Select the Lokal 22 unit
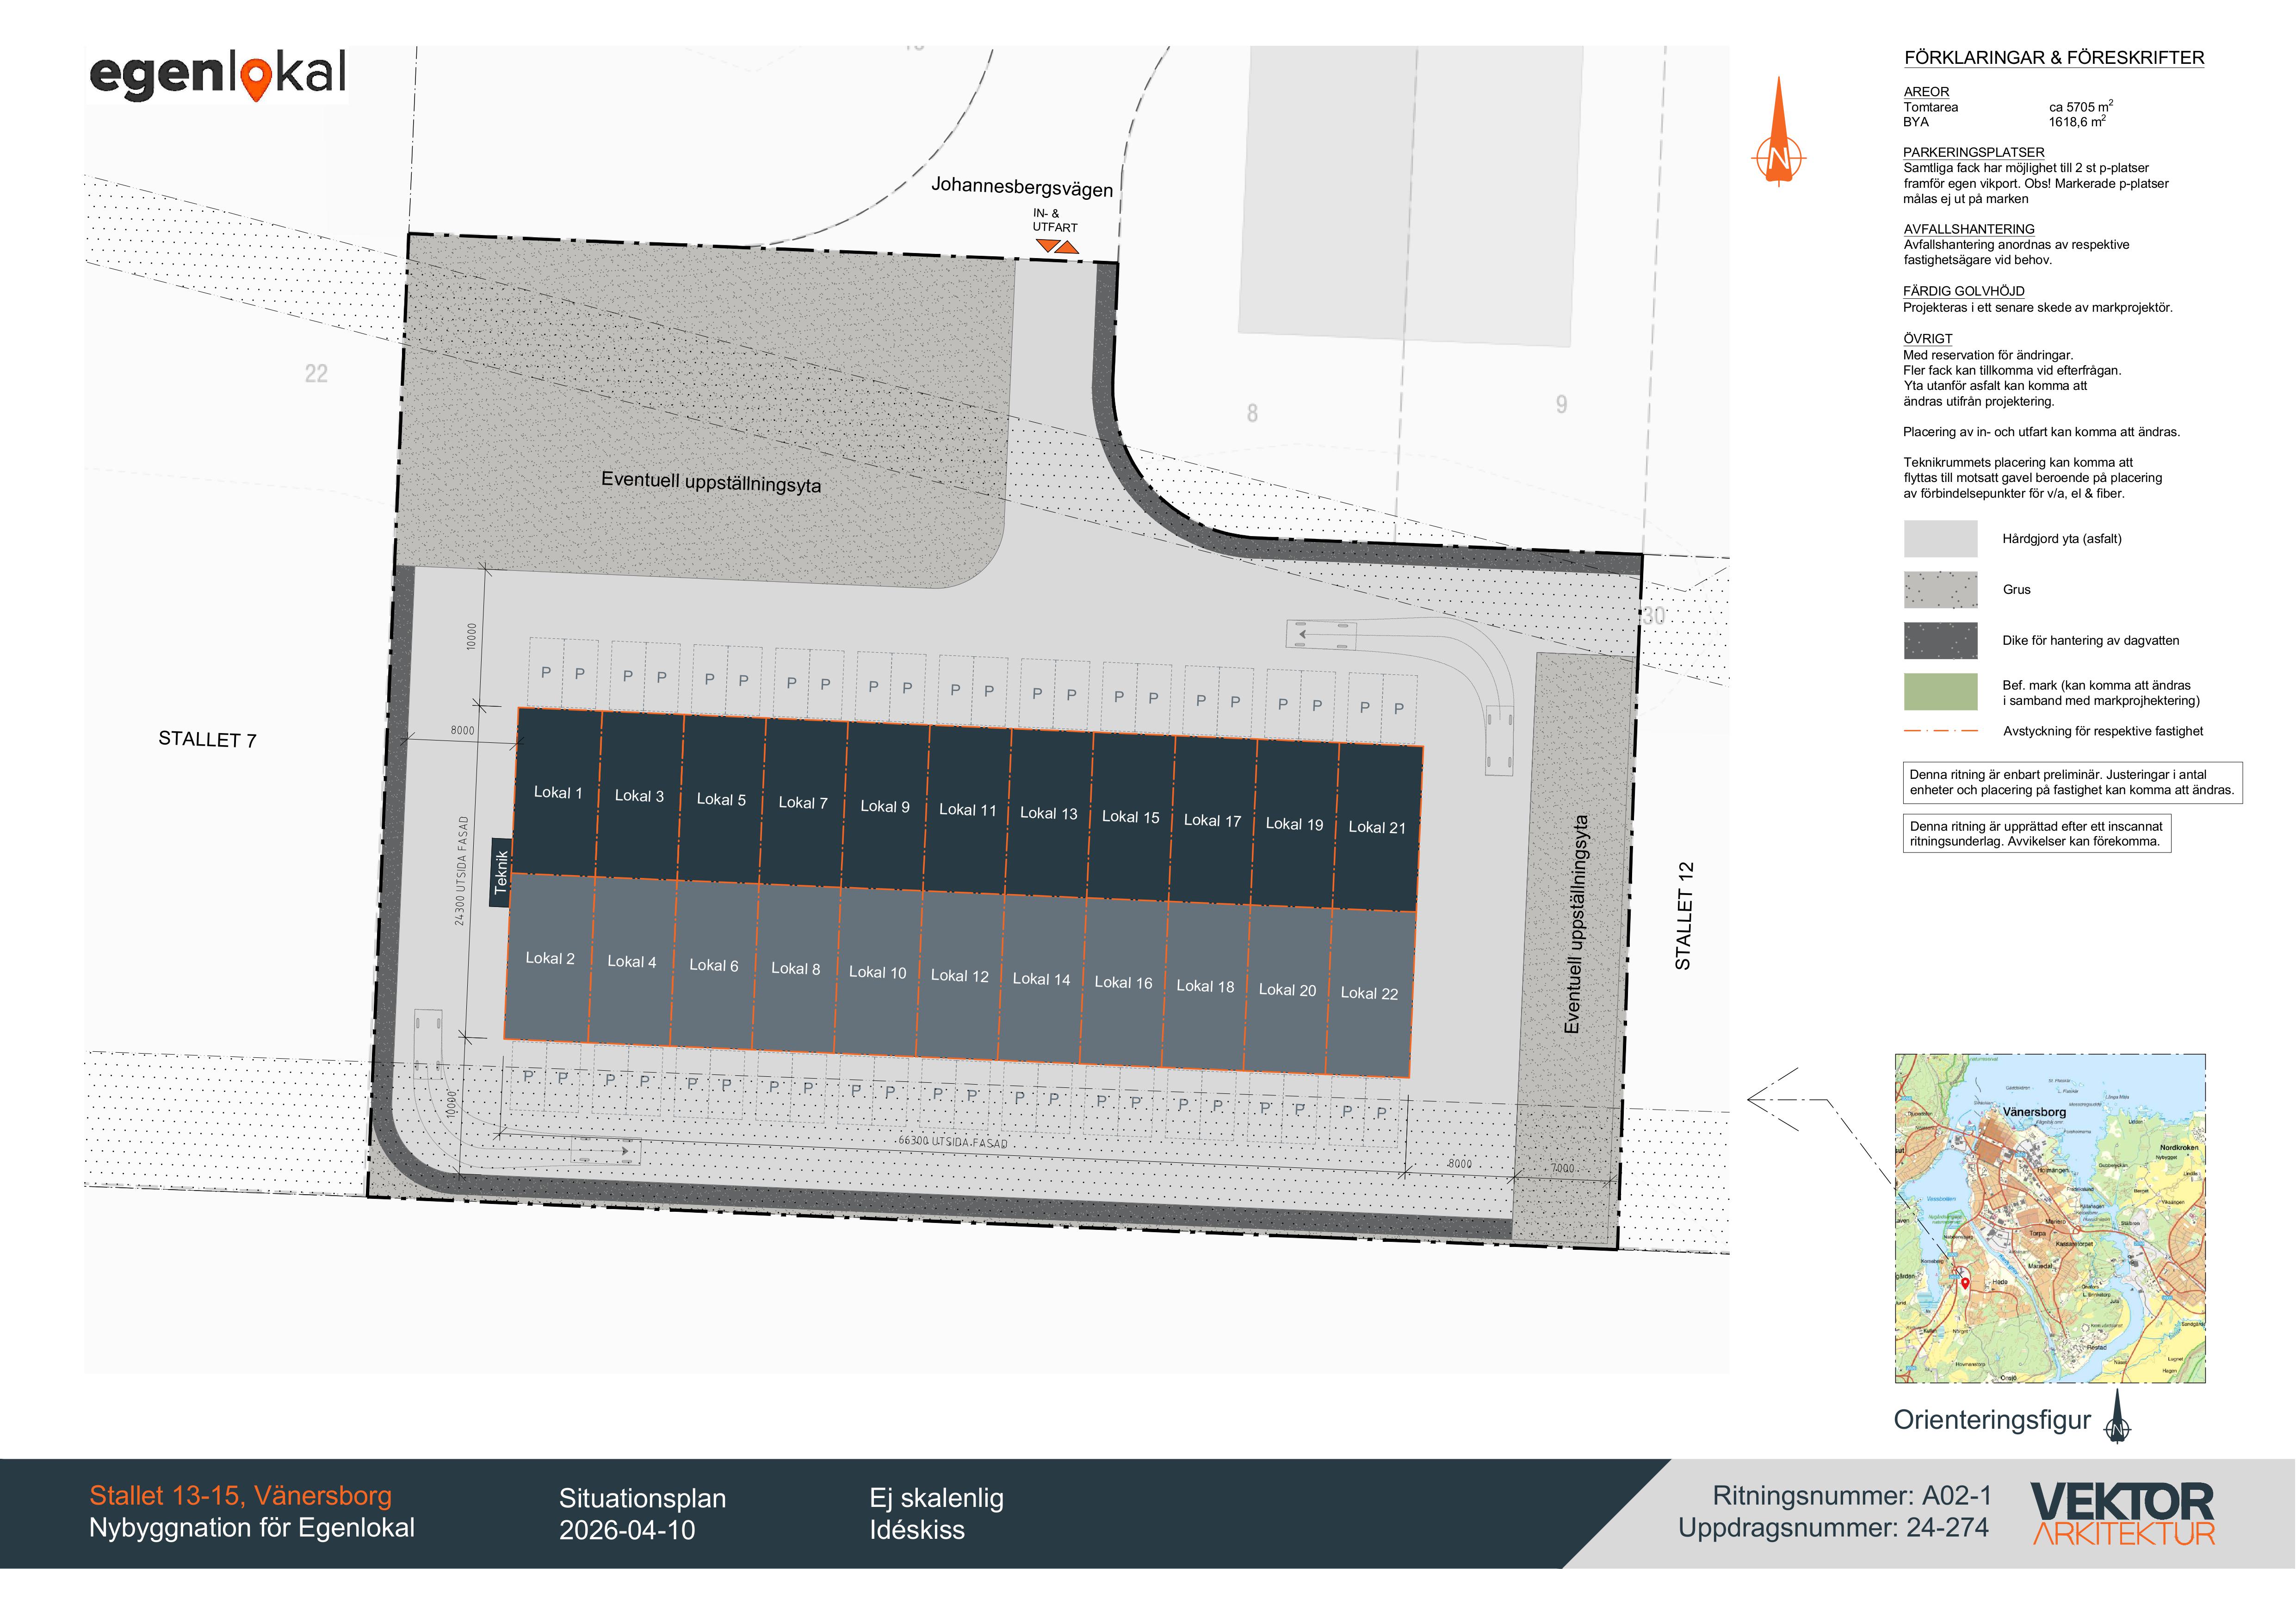Viewport: 2296px width, 1623px height. 1369,994
